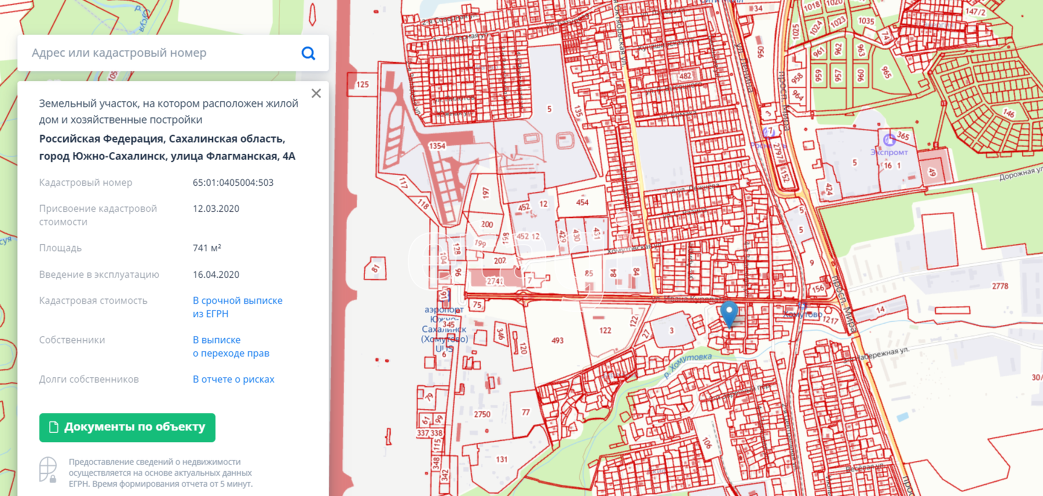
Task: Select parcel 131 on the map
Action: pos(502,460)
